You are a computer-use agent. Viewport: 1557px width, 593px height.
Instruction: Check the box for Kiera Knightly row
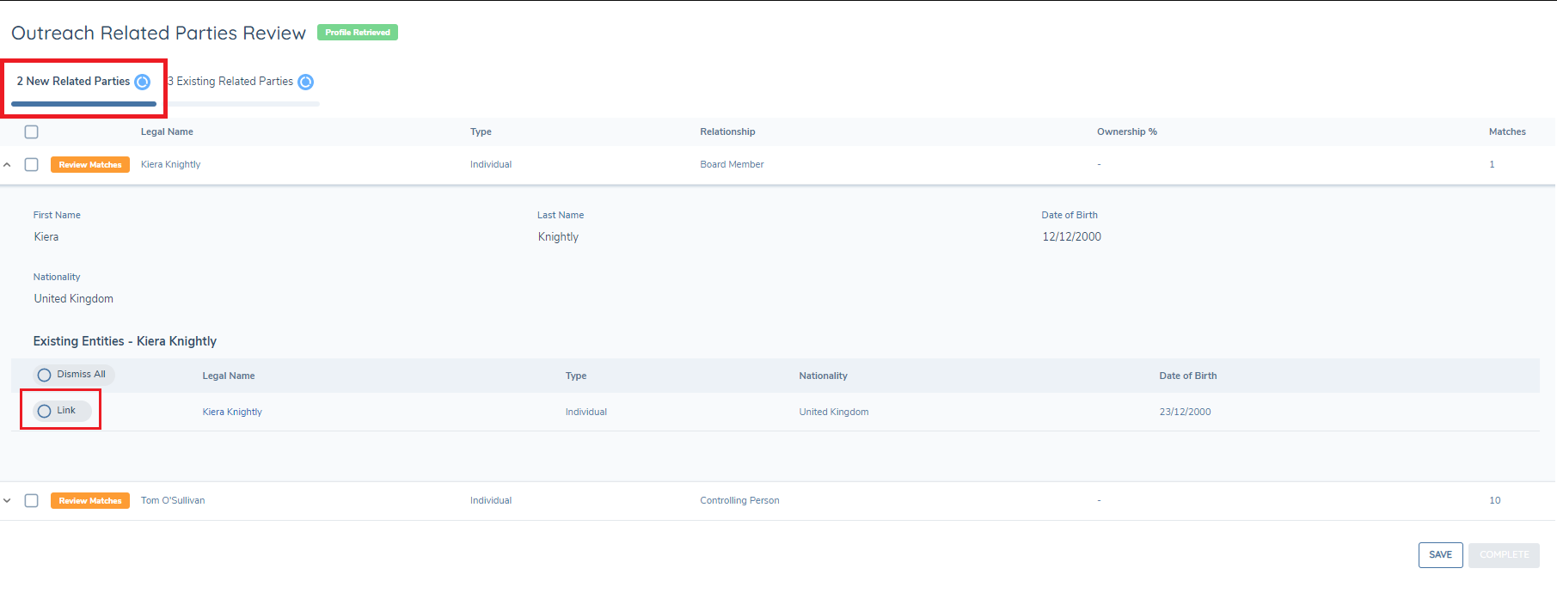tap(32, 165)
